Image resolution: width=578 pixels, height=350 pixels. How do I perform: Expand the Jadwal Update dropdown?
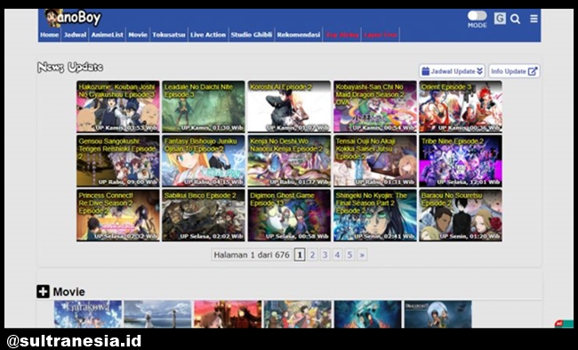click(452, 71)
